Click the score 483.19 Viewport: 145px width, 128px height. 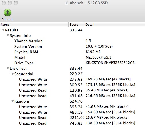pos(76,112)
